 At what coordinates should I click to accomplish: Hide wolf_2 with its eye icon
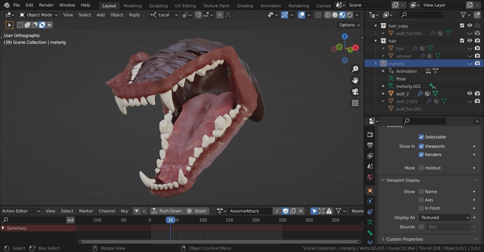(470, 93)
